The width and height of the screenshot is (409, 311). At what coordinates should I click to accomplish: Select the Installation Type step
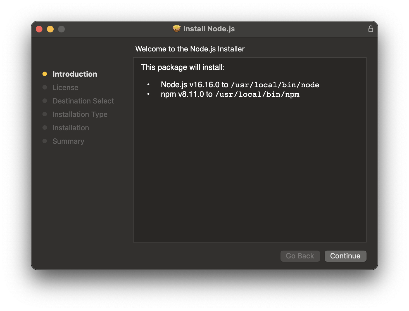[x=80, y=114]
